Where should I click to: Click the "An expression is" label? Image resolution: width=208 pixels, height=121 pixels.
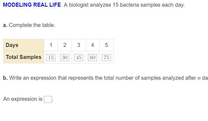coord(23,99)
